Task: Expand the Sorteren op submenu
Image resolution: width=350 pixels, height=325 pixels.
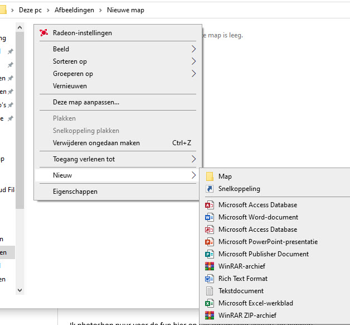Action: [193, 61]
